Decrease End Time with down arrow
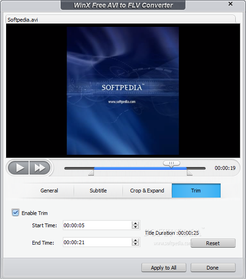Image resolution: width=246 pixels, height=279 pixels. click(x=135, y=244)
